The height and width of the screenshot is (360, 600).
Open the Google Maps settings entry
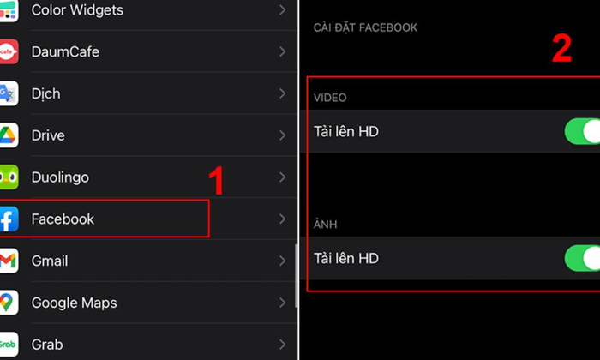click(x=148, y=303)
